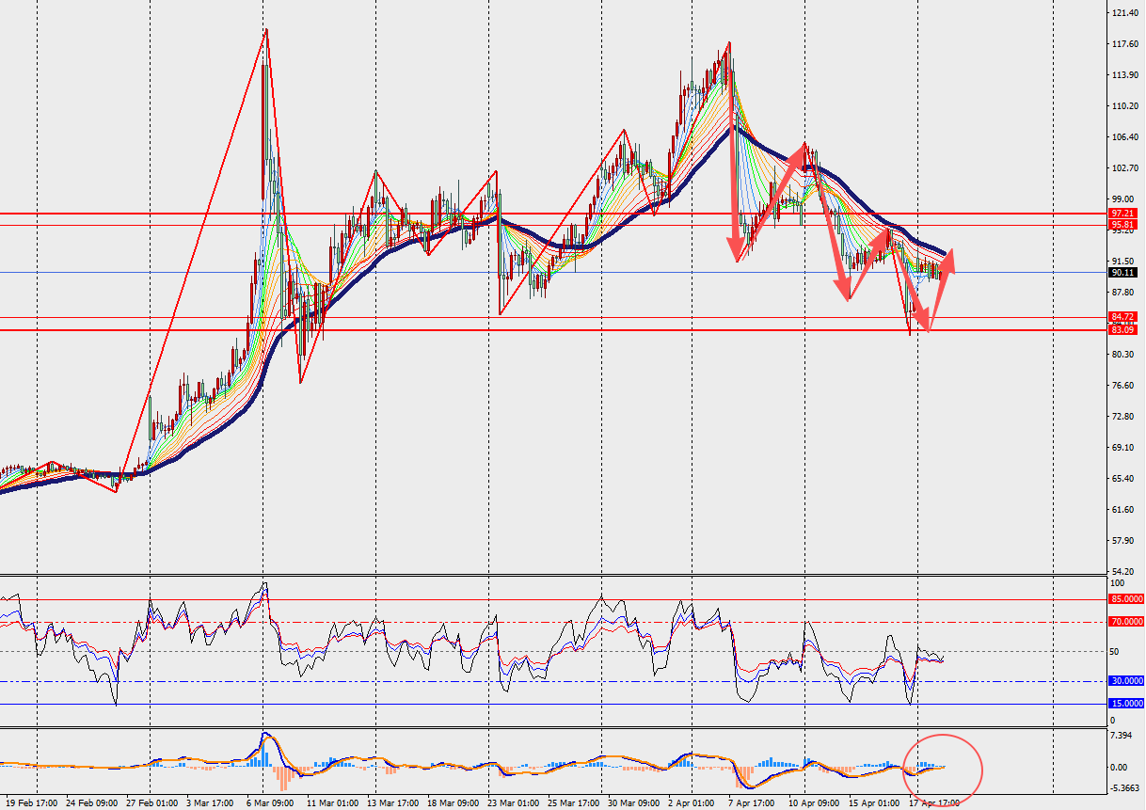Click the 110.20 price axis label

coord(1123,106)
